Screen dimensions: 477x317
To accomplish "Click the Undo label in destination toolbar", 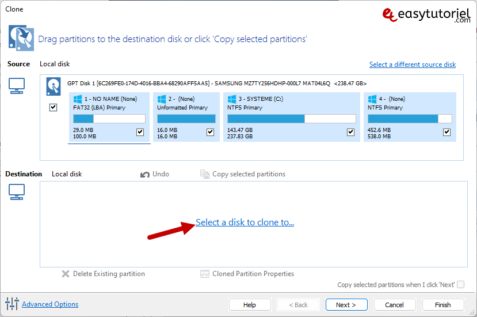I will click(161, 174).
